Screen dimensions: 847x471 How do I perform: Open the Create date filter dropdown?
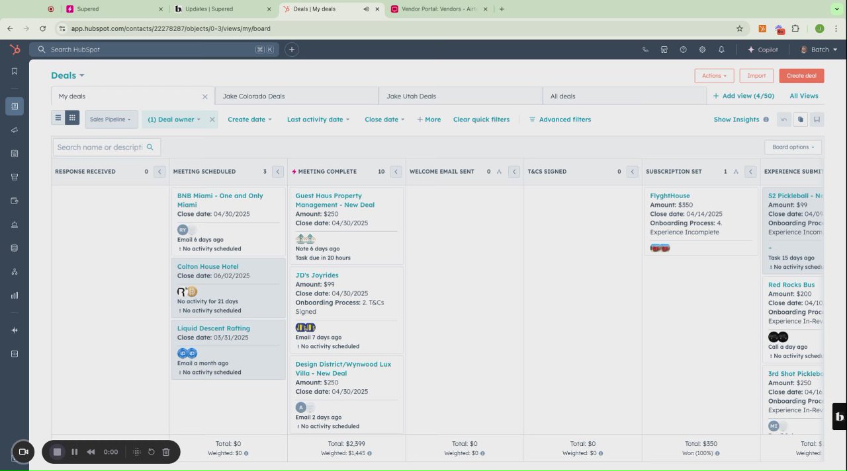click(x=249, y=120)
